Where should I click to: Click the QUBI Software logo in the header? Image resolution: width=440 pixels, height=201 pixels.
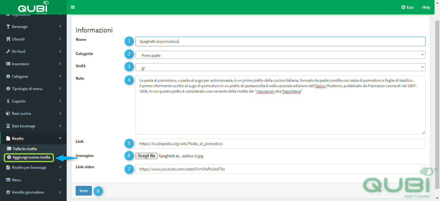[x=33, y=8]
